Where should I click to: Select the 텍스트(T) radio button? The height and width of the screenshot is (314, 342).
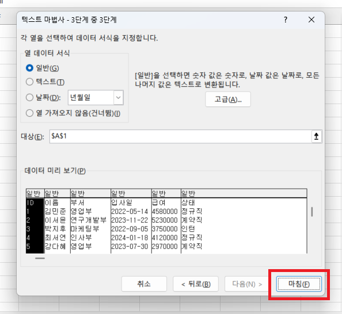coord(29,82)
